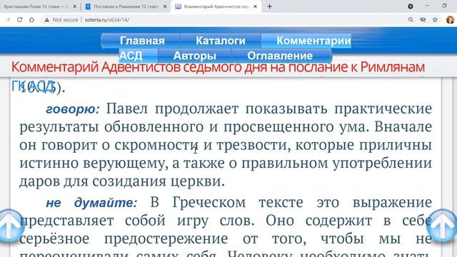The image size is (457, 257).
Task: Open the Каталоги menu item
Action: [x=221, y=41]
